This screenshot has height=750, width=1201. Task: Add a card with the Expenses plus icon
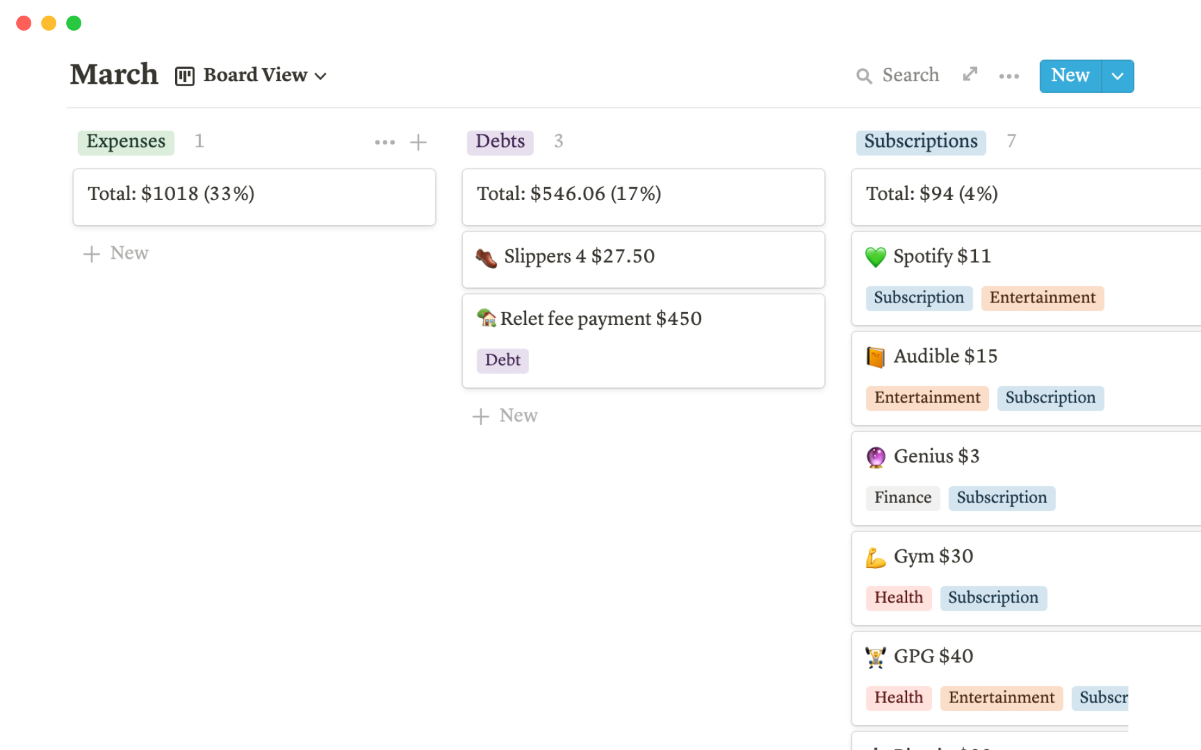click(418, 142)
